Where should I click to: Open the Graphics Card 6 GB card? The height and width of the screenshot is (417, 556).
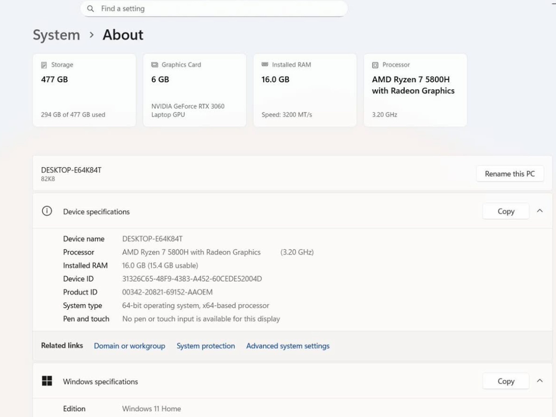click(x=195, y=90)
